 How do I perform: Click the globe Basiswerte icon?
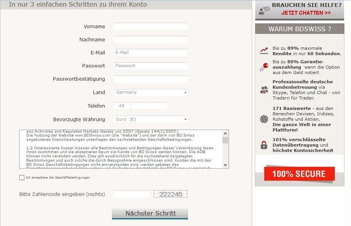point(264,119)
